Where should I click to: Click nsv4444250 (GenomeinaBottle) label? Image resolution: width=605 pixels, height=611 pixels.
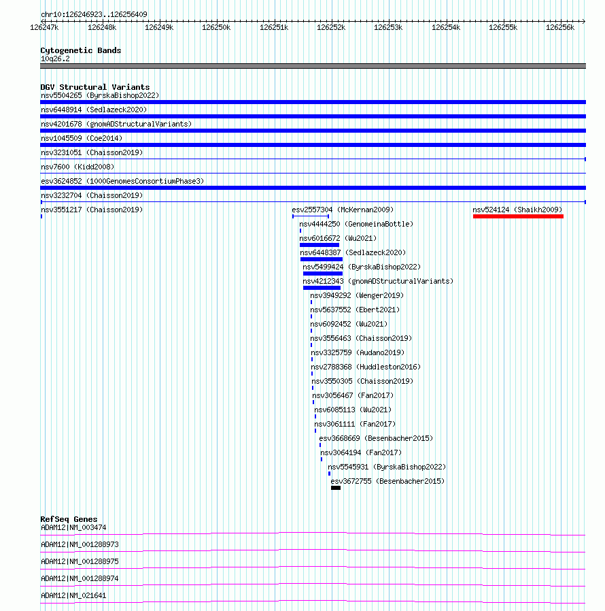[x=356, y=224]
